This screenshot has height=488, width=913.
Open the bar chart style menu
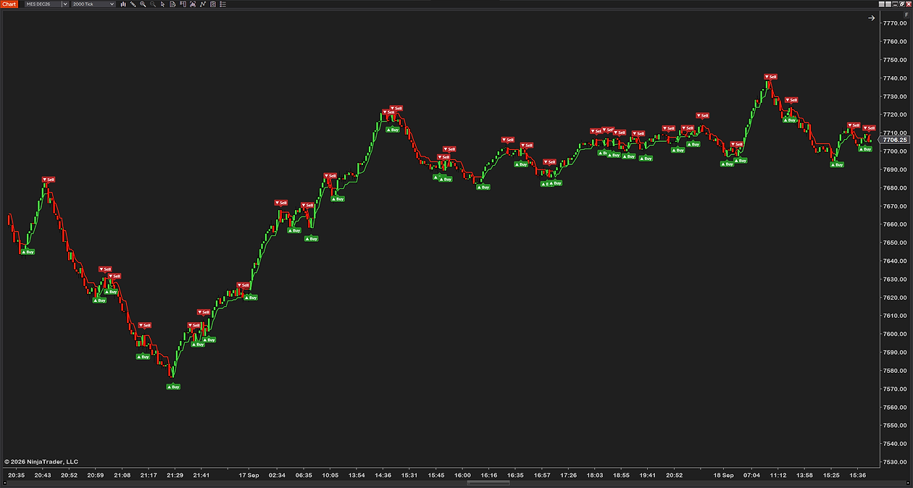point(123,4)
